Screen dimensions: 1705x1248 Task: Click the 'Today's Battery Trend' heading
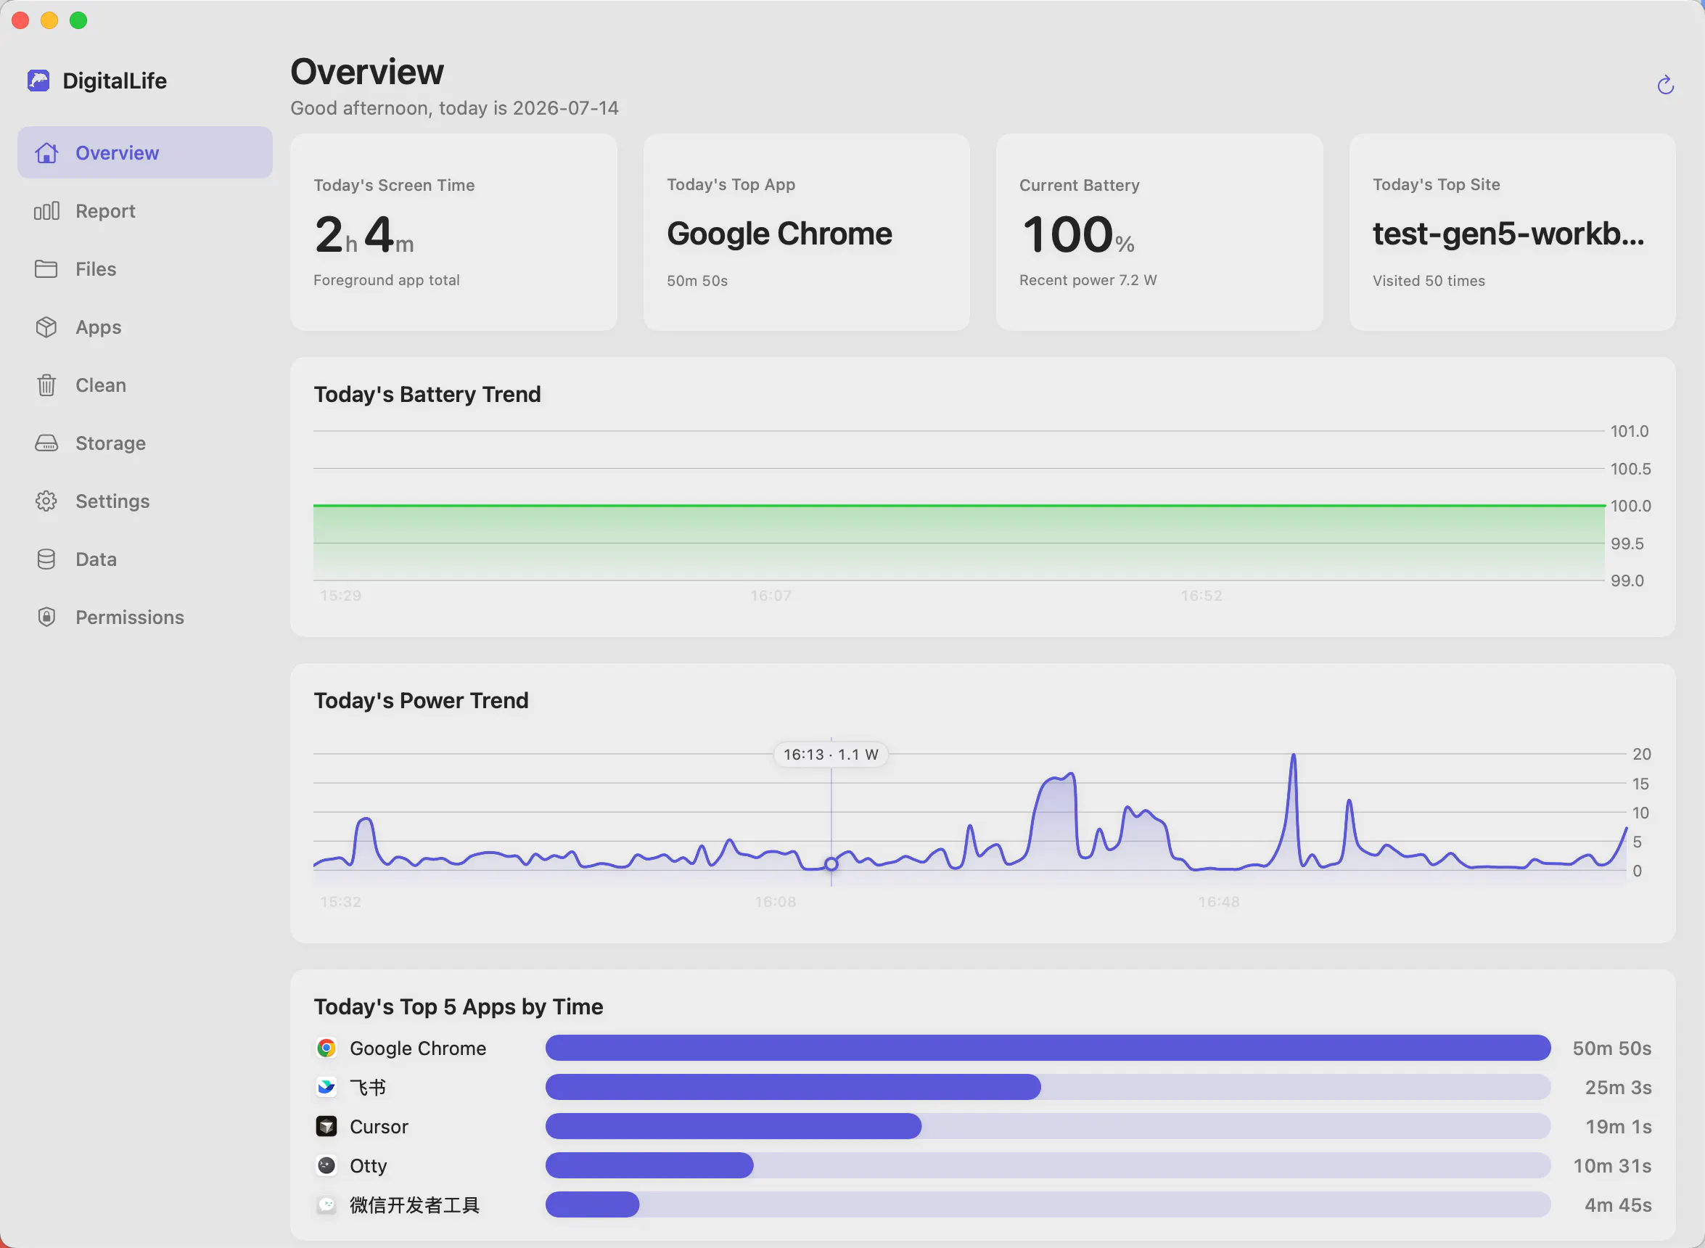coord(427,394)
